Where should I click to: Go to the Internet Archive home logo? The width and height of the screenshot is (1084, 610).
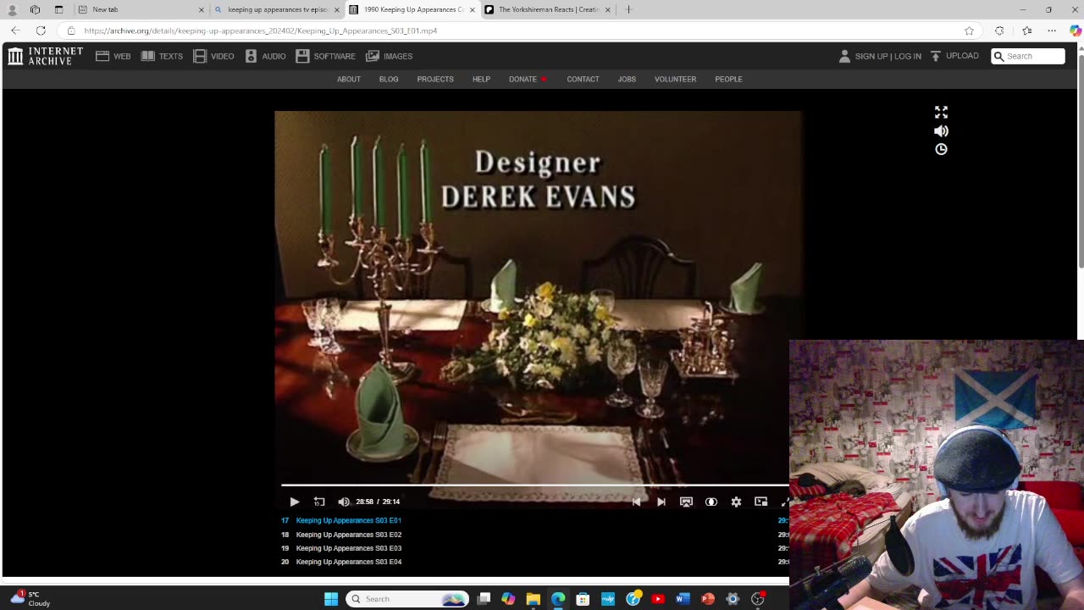tap(46, 56)
